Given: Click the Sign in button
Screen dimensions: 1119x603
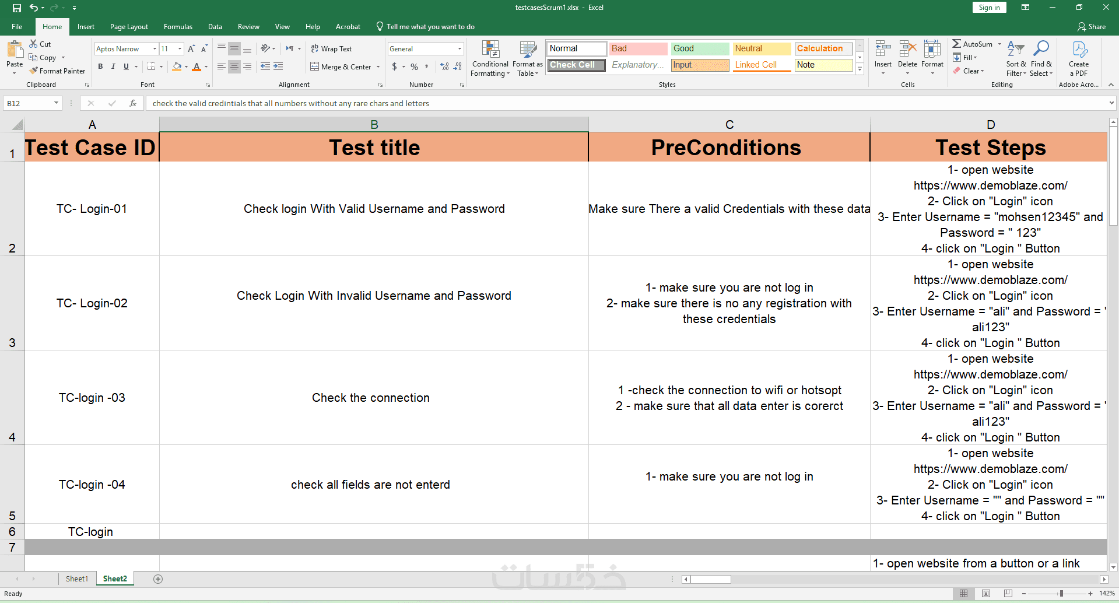Looking at the screenshot, I should [989, 8].
